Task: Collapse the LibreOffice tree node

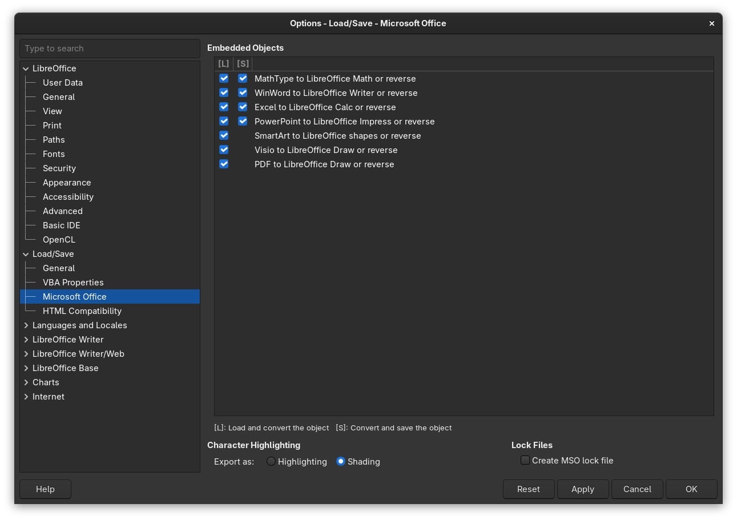Action: [x=26, y=68]
